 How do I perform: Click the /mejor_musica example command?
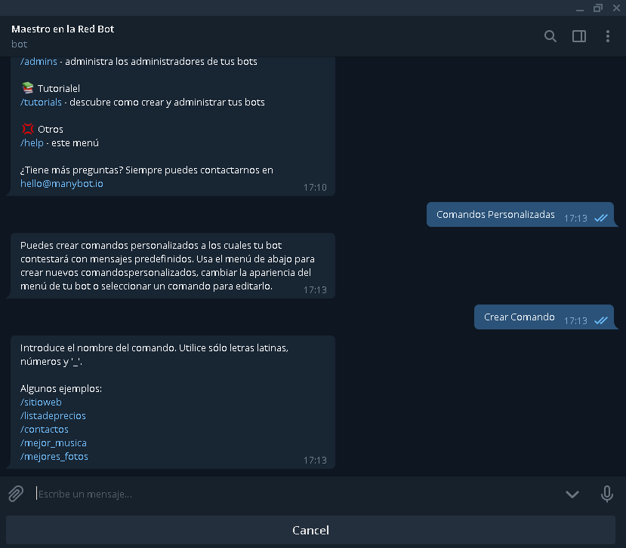(54, 442)
